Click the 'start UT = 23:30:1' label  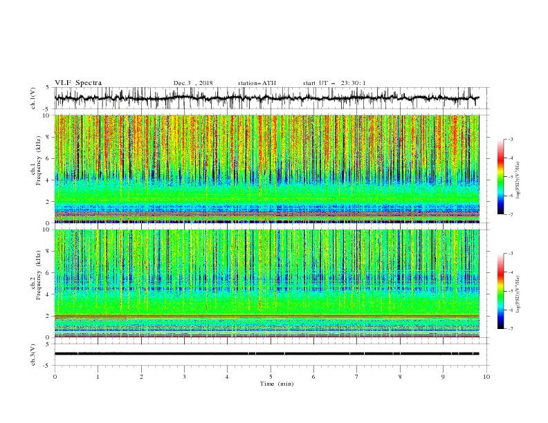334,83
